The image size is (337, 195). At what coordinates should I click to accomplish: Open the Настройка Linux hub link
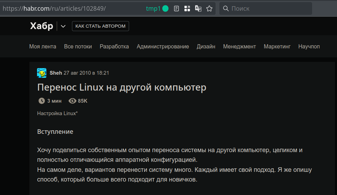(57, 113)
